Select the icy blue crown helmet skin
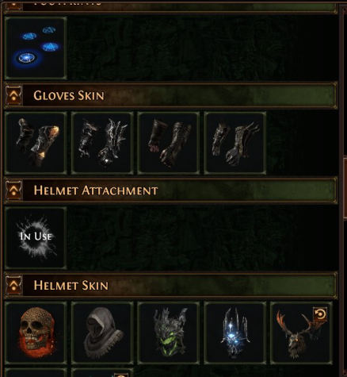This screenshot has width=347, height=377. 235,333
